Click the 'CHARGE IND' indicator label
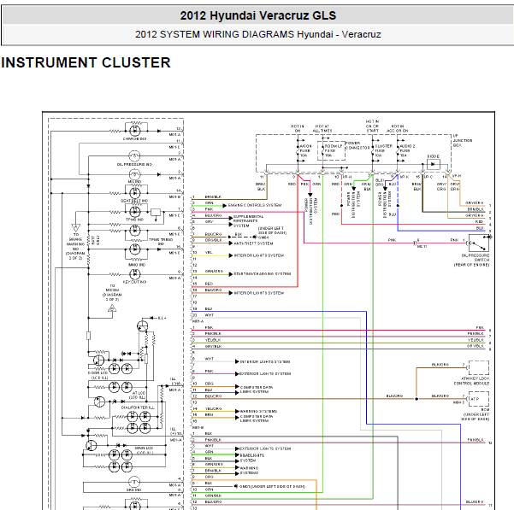 point(135,138)
